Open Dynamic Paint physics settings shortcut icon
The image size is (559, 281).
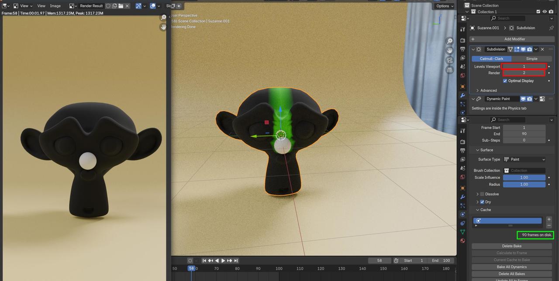(x=542, y=99)
